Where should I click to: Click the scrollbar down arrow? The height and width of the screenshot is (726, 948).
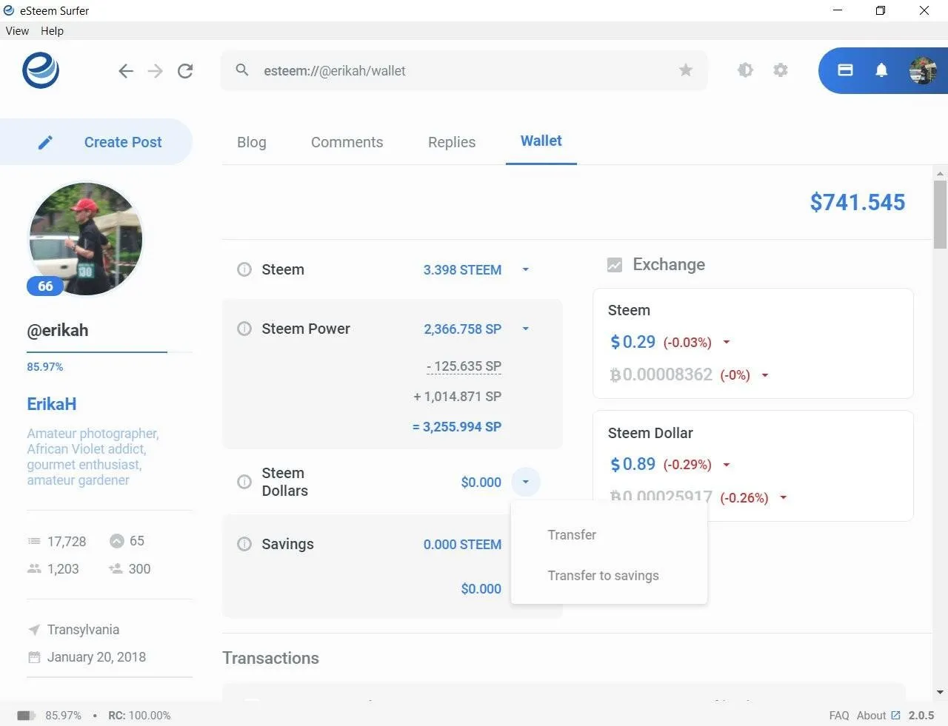click(940, 693)
